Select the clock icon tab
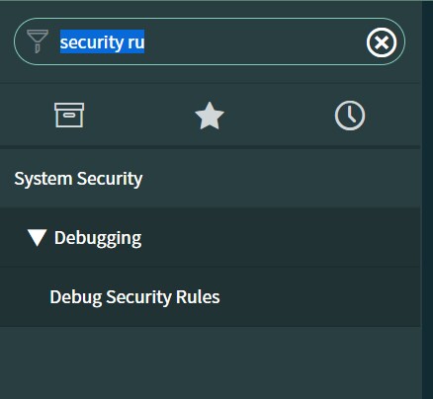 coord(350,116)
